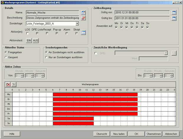Click the gray X delete icon above schedule
The height and width of the screenshot is (139, 183).
click(x=14, y=84)
